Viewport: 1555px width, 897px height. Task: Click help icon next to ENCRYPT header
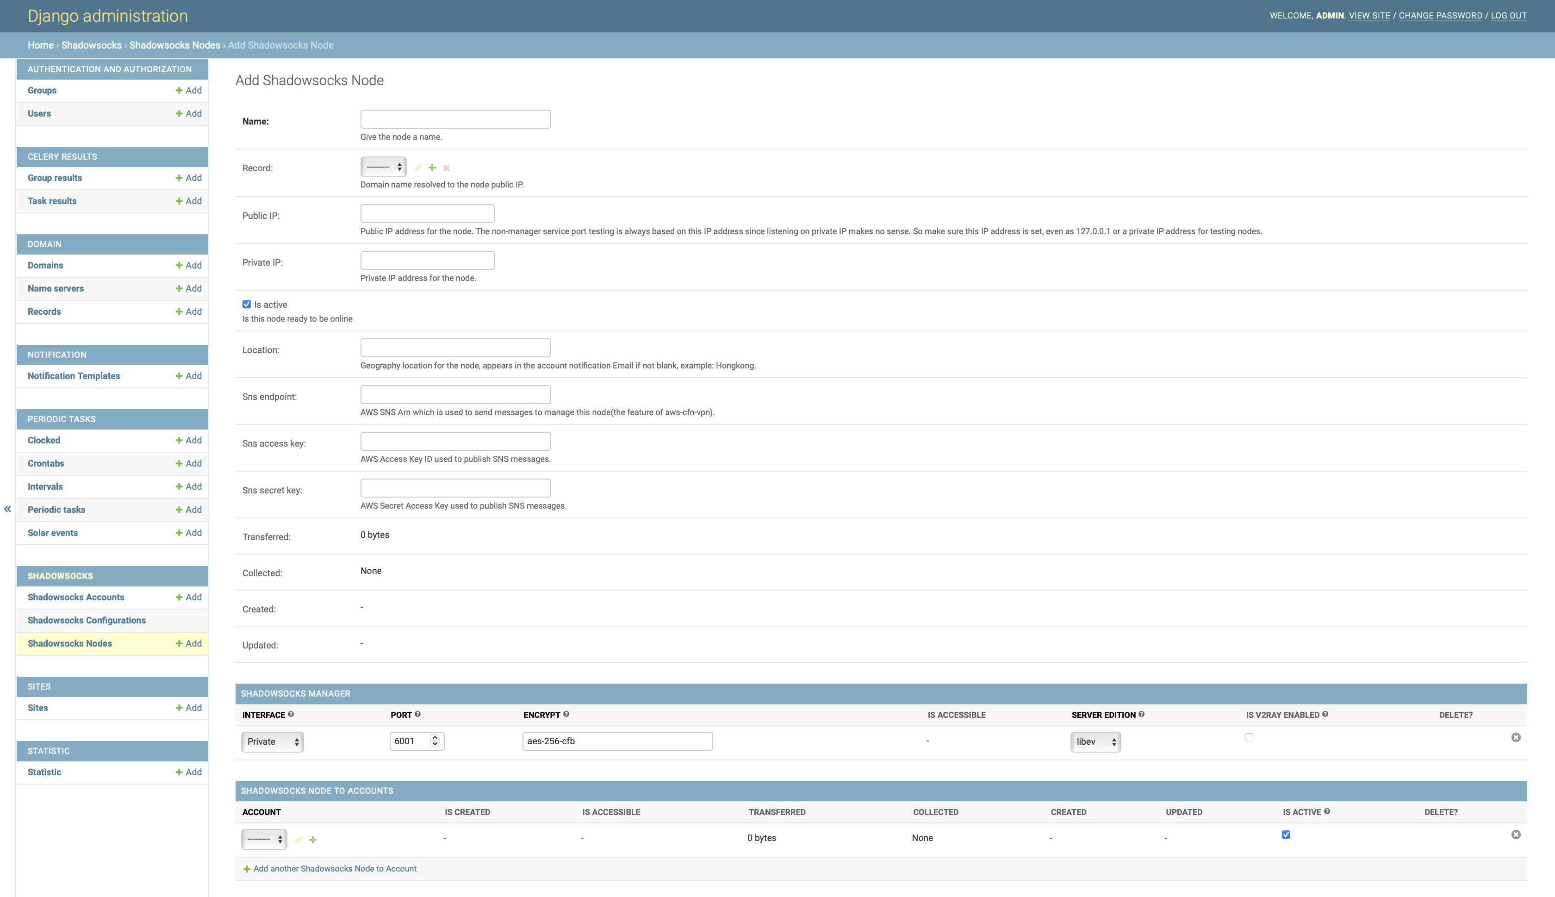pyautogui.click(x=566, y=714)
